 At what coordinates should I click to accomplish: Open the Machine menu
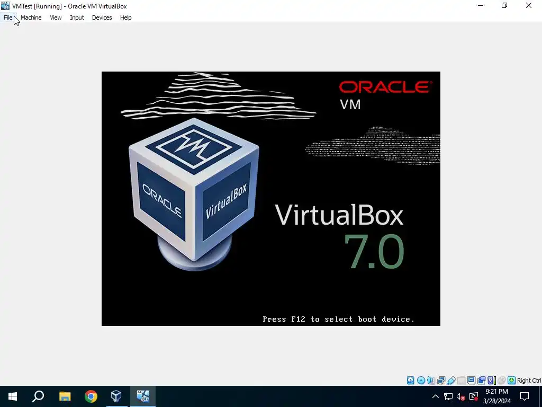(x=31, y=17)
